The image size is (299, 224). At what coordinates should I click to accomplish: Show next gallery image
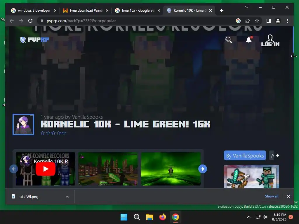point(203,169)
